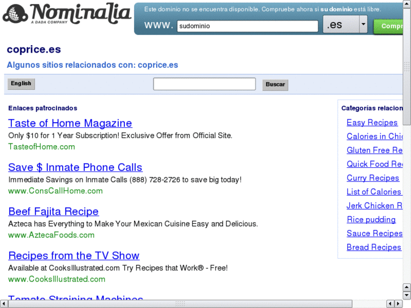Image resolution: width=411 pixels, height=308 pixels.
Task: Open the Tomato Straining Machines link
Action: tap(76, 297)
